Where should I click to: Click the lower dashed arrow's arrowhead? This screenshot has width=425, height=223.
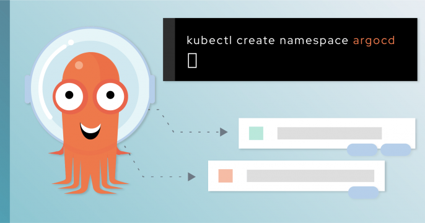(x=191, y=177)
